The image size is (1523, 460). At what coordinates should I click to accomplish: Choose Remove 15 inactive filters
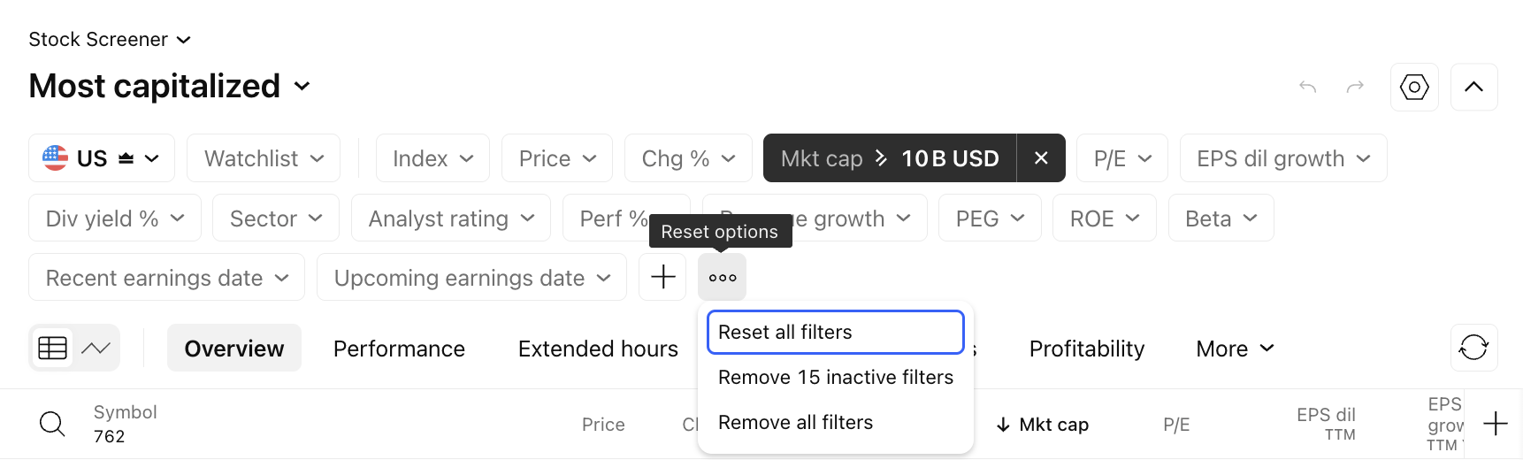pyautogui.click(x=835, y=377)
